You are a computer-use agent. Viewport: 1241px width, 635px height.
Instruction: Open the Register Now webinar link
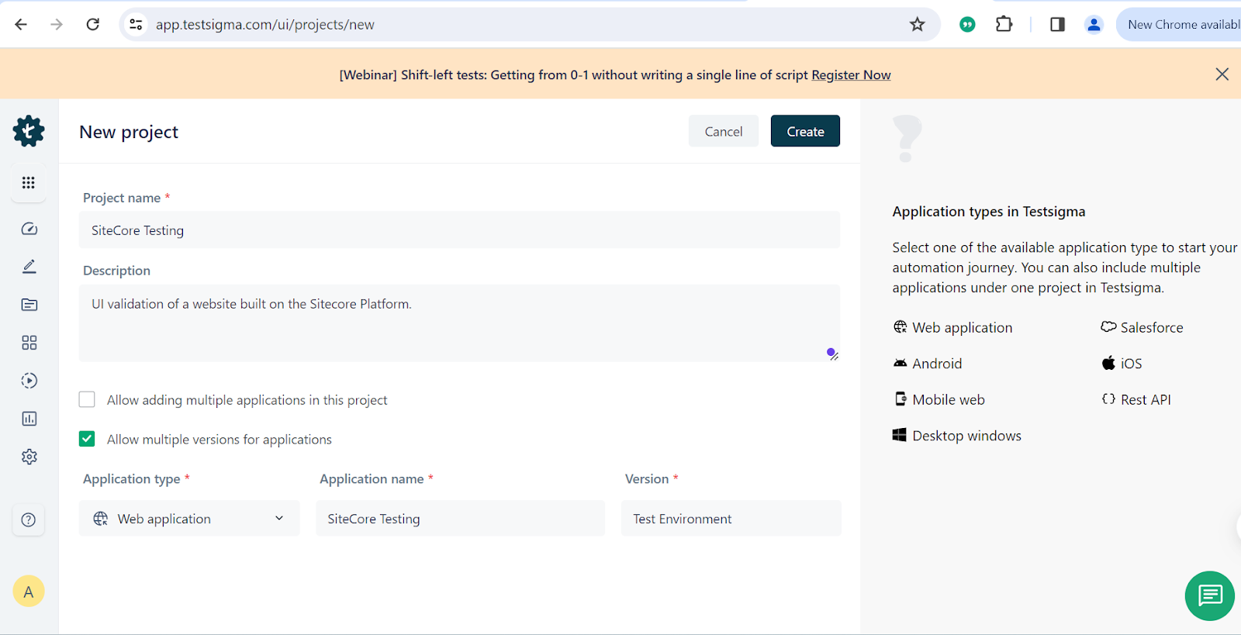851,75
